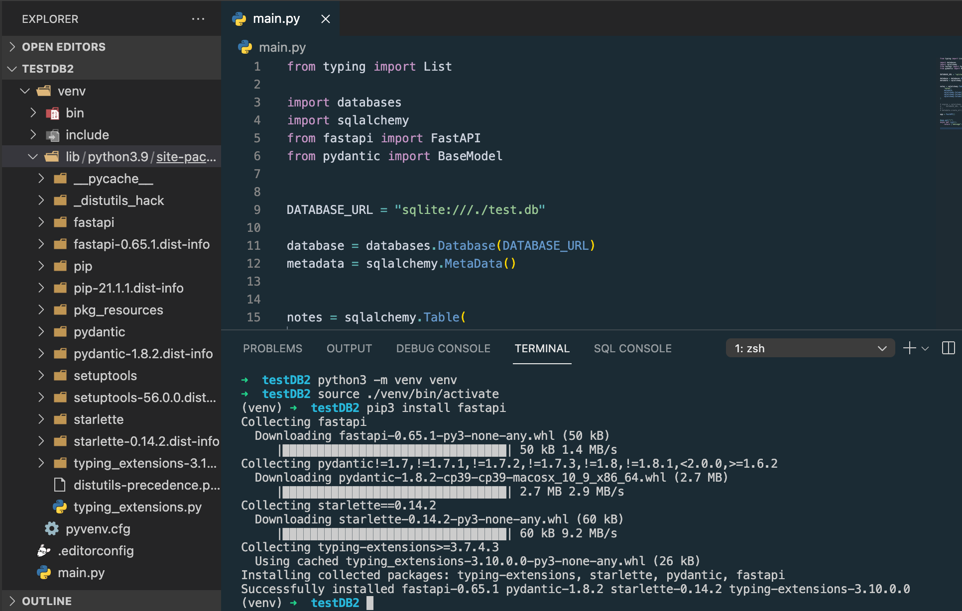This screenshot has width=962, height=611.
Task: Switch to the PROBLEMS tab
Action: (x=272, y=348)
